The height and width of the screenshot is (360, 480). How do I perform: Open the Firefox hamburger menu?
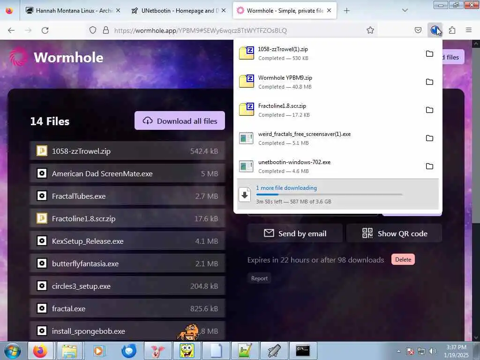469,30
